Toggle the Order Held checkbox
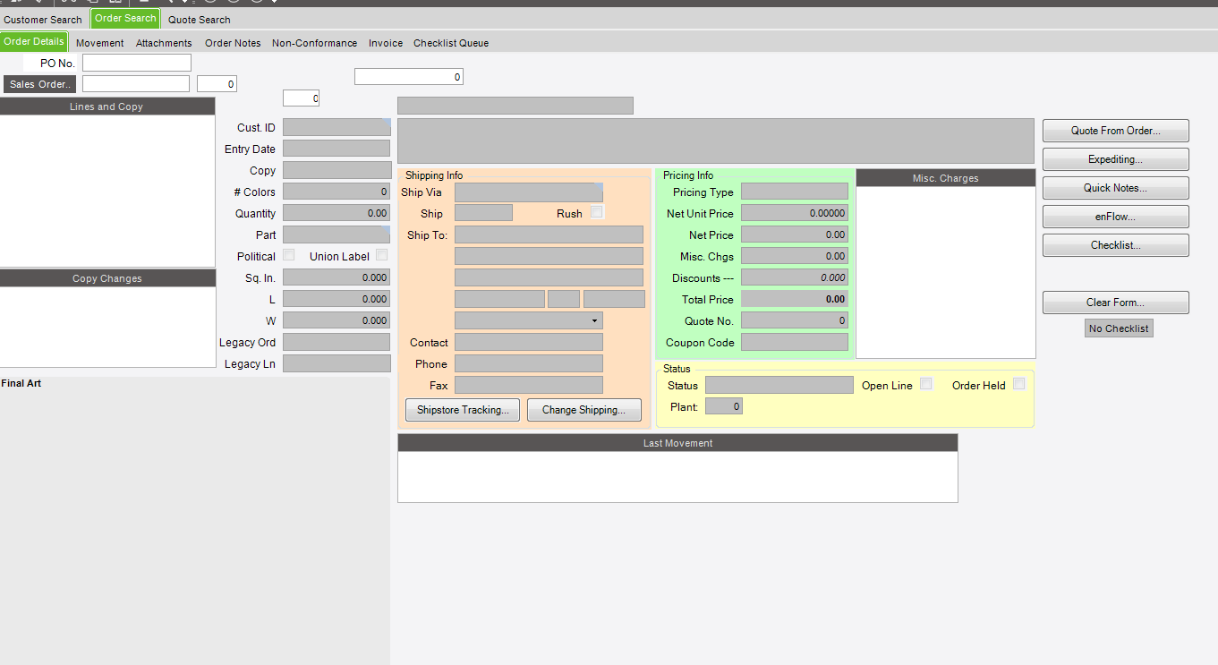1218x665 pixels. pyautogui.click(x=1018, y=384)
